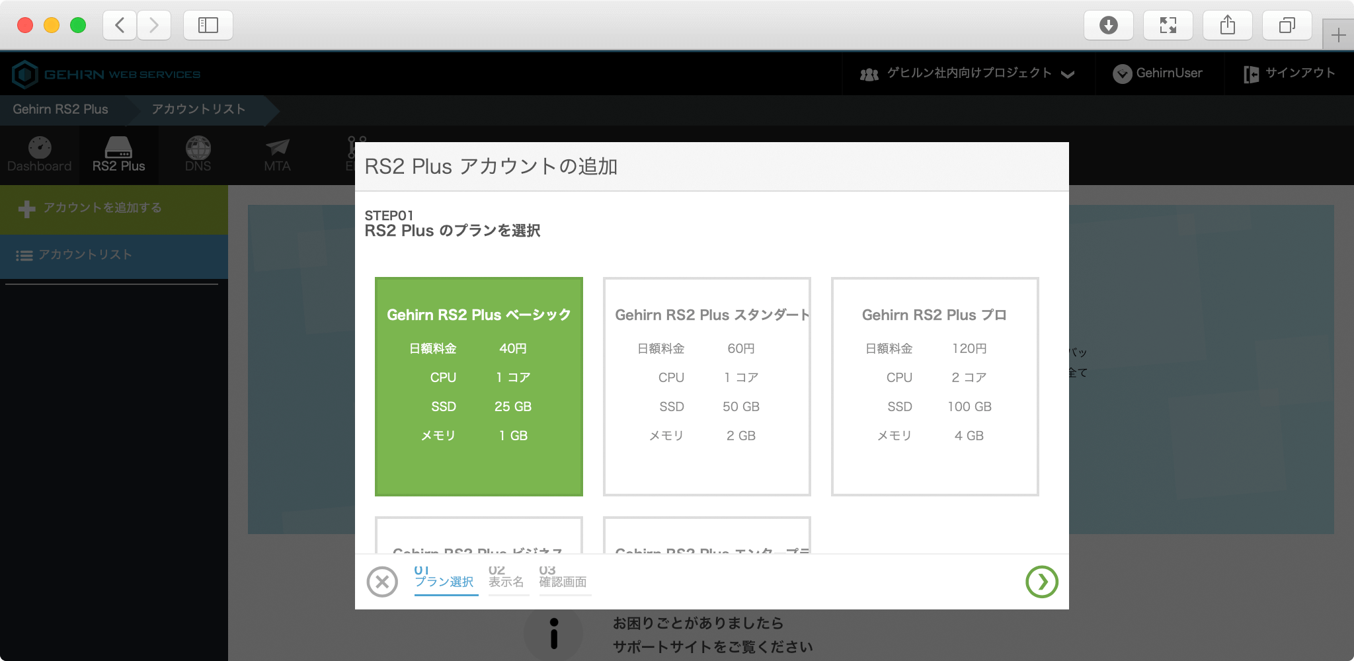Screen dimensions: 1354x661
Task: Click the アカウントを追加する button
Action: [x=114, y=208]
